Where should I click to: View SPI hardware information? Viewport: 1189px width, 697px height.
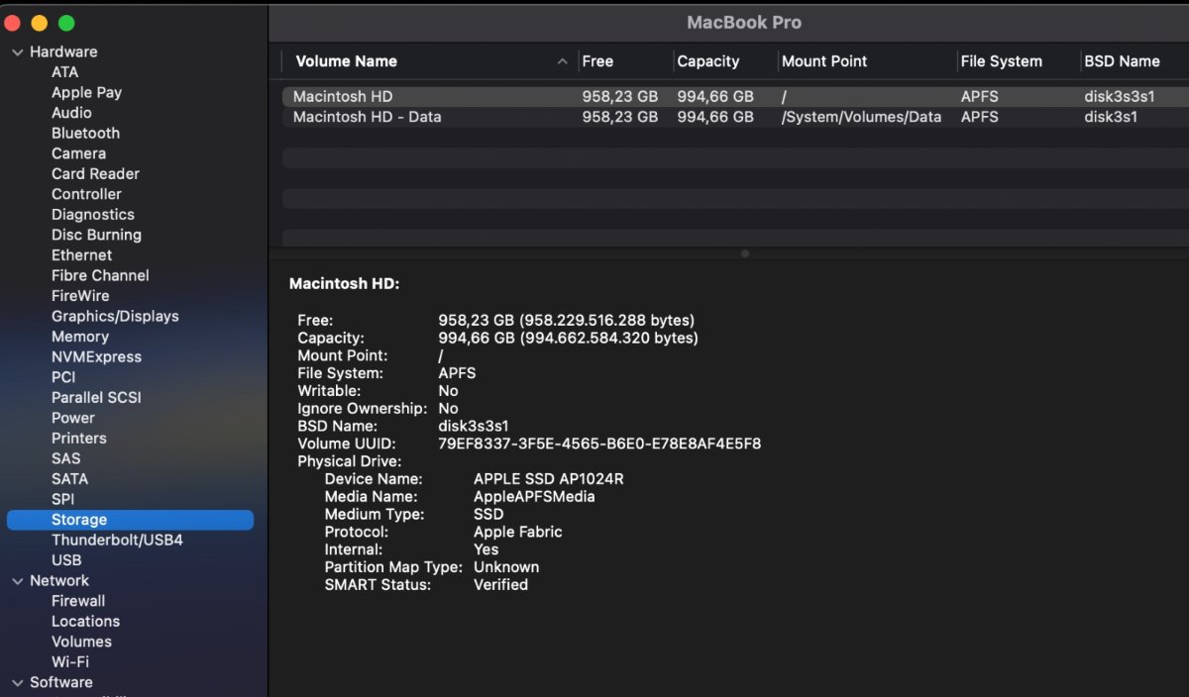coord(62,499)
